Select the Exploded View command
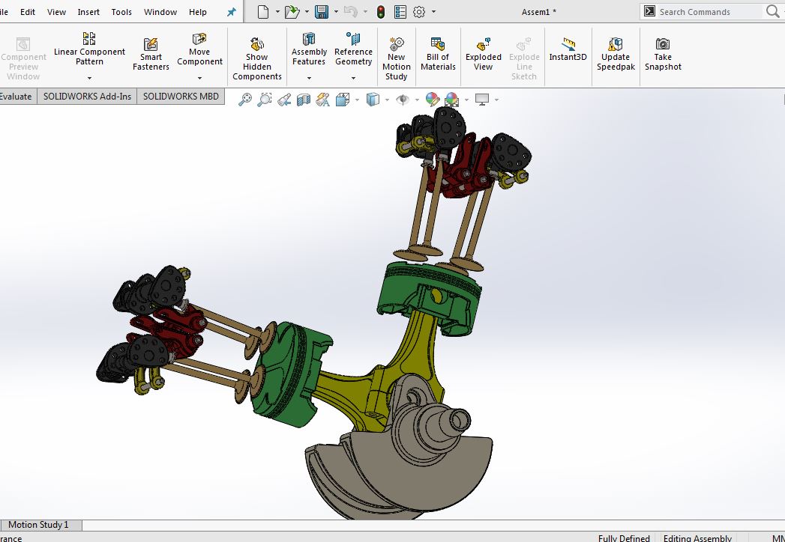The height and width of the screenshot is (542, 785). [484, 54]
